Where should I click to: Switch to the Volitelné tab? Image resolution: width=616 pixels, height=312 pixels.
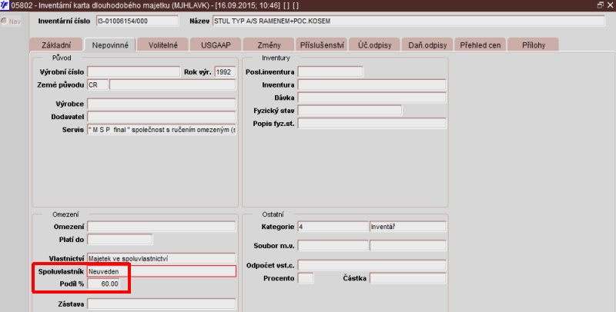point(163,45)
